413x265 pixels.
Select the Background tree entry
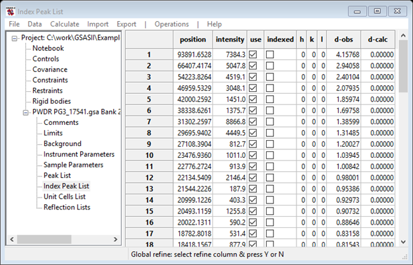62,143
